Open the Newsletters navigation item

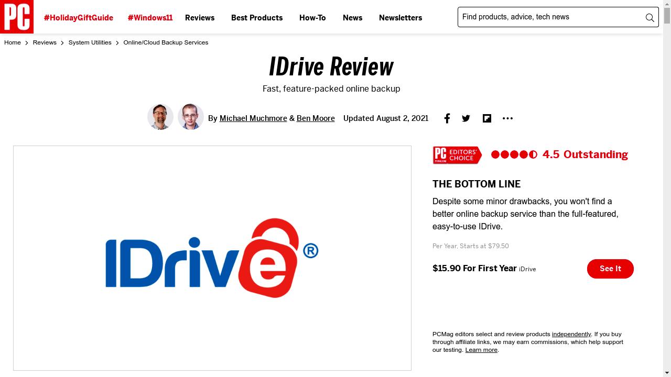401,18
